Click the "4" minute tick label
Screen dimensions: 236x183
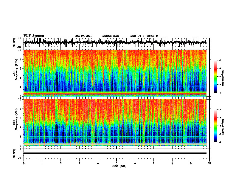point(98,163)
